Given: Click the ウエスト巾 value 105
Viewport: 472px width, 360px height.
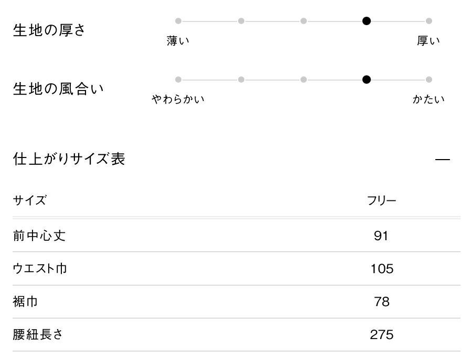Looking at the screenshot, I should 381,269.
